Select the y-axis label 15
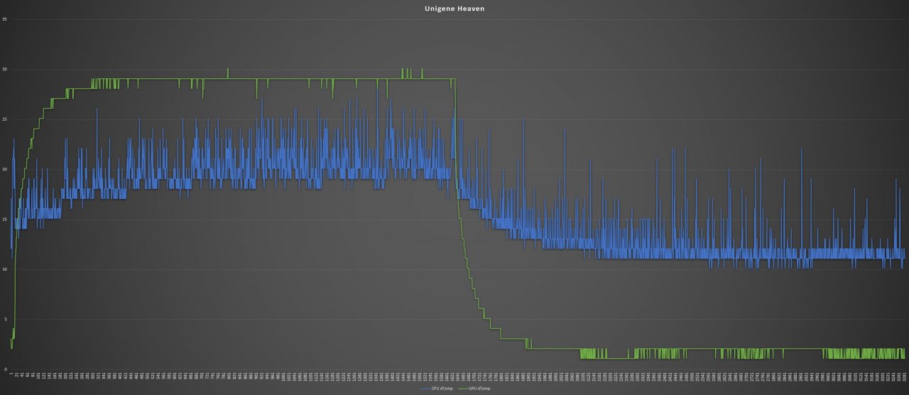909x395 pixels. click(5, 219)
